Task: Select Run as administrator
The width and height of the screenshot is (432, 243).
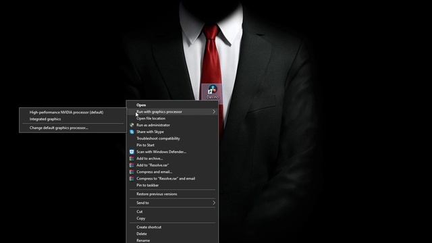Action: point(173,125)
